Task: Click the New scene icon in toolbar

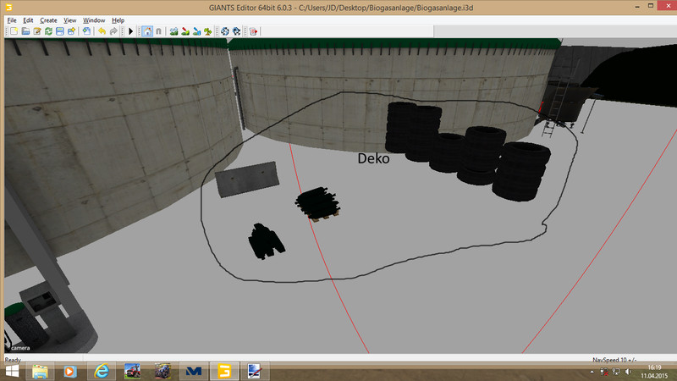Action: click(13, 31)
